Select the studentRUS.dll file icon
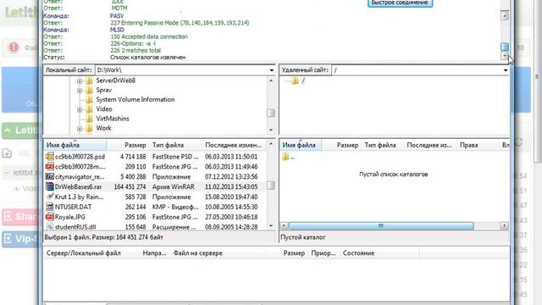Screen dimensions: 542x305 click(50, 227)
